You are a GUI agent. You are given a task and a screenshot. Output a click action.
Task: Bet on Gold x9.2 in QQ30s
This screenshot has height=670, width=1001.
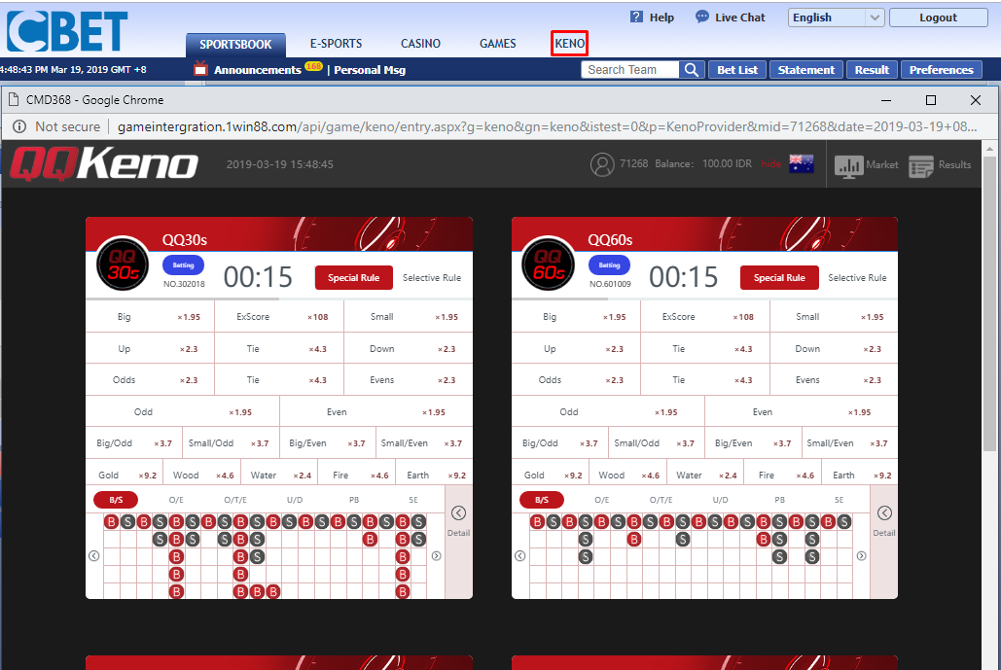(x=125, y=475)
